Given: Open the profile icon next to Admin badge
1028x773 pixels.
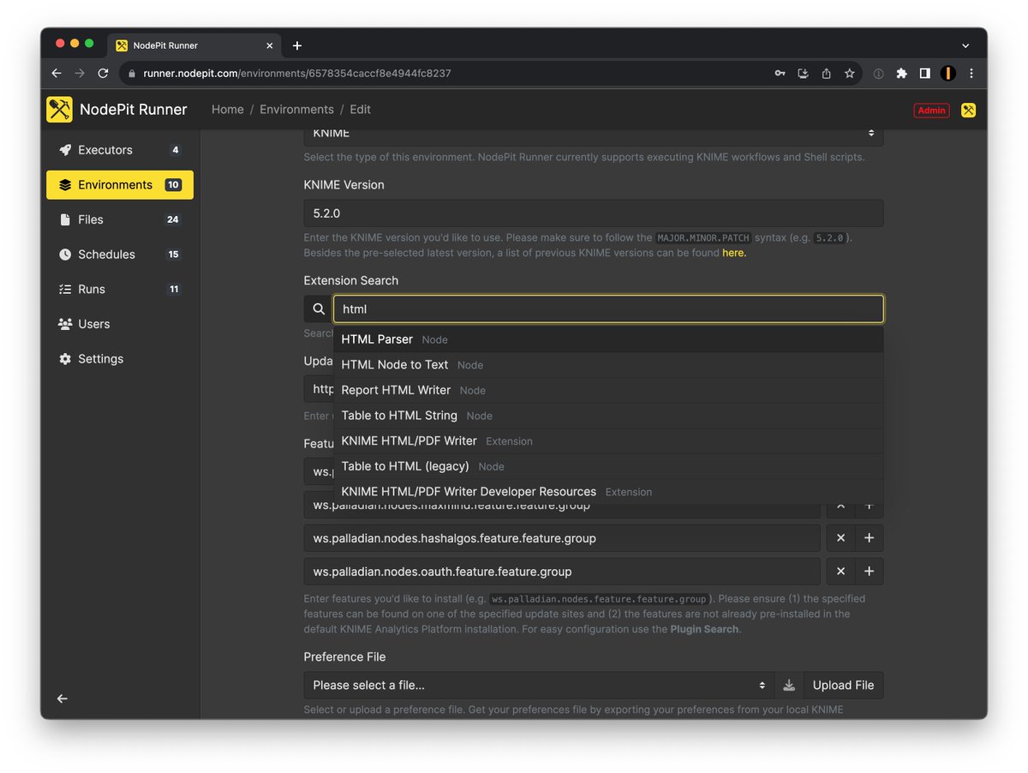Looking at the screenshot, I should coord(968,110).
